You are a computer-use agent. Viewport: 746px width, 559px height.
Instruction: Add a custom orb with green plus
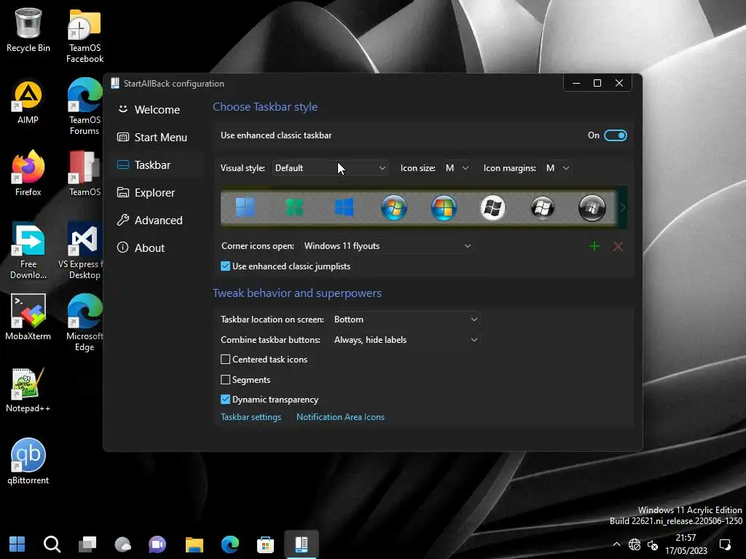[594, 246]
